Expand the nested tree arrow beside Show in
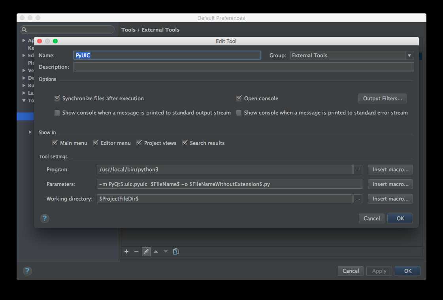The image size is (443, 300). tap(30, 132)
